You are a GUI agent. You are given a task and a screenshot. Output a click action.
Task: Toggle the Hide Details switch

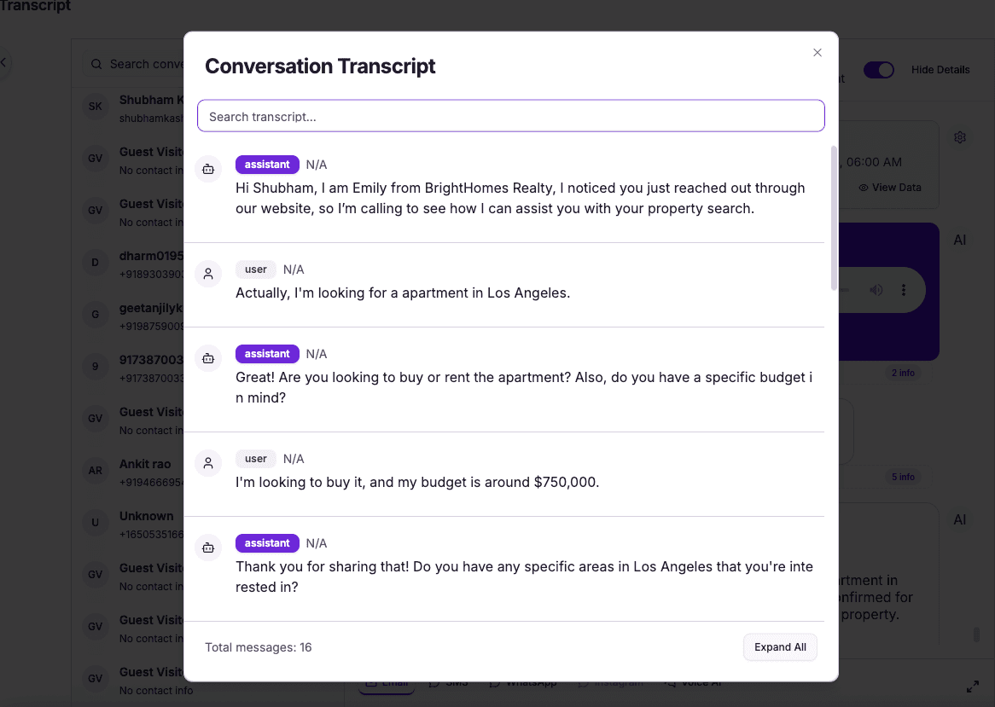(878, 70)
